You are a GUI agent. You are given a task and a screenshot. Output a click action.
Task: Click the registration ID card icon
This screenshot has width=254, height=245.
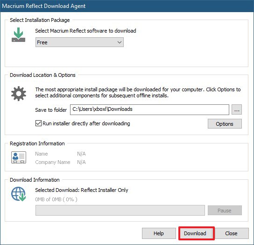(x=19, y=157)
